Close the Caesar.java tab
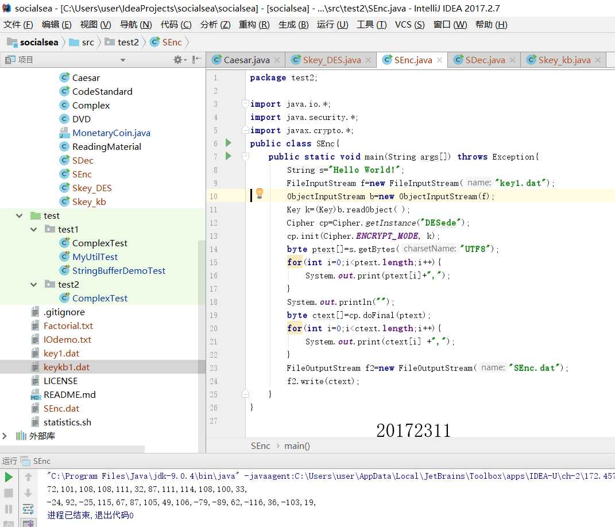Screen dimensions: 615x527 tap(277, 60)
